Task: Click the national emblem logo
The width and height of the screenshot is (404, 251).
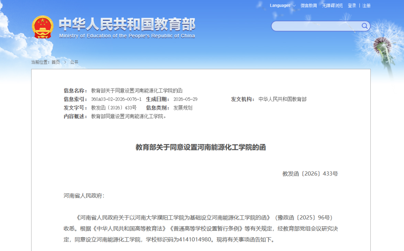Action: tap(43, 27)
